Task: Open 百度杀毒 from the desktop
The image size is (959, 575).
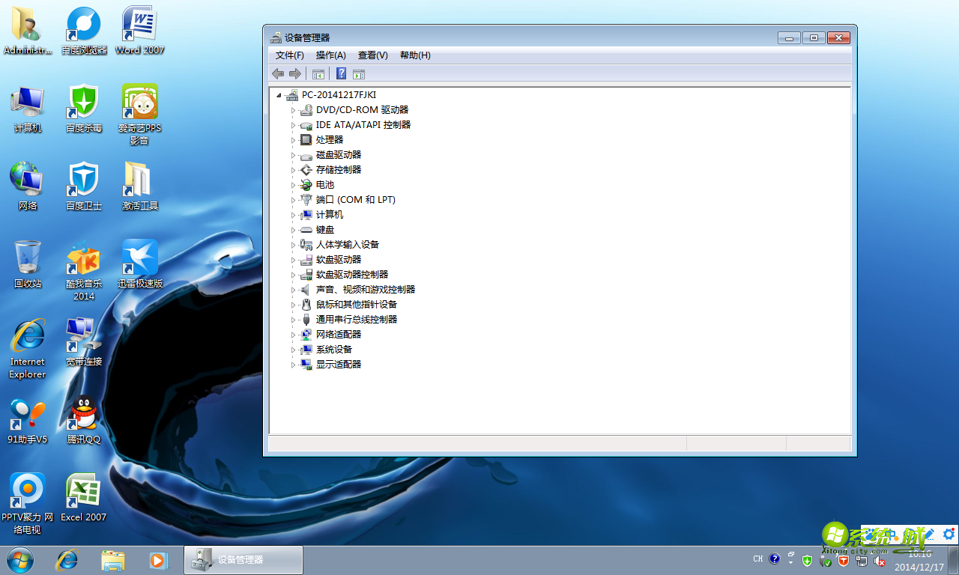Action: pos(83,101)
